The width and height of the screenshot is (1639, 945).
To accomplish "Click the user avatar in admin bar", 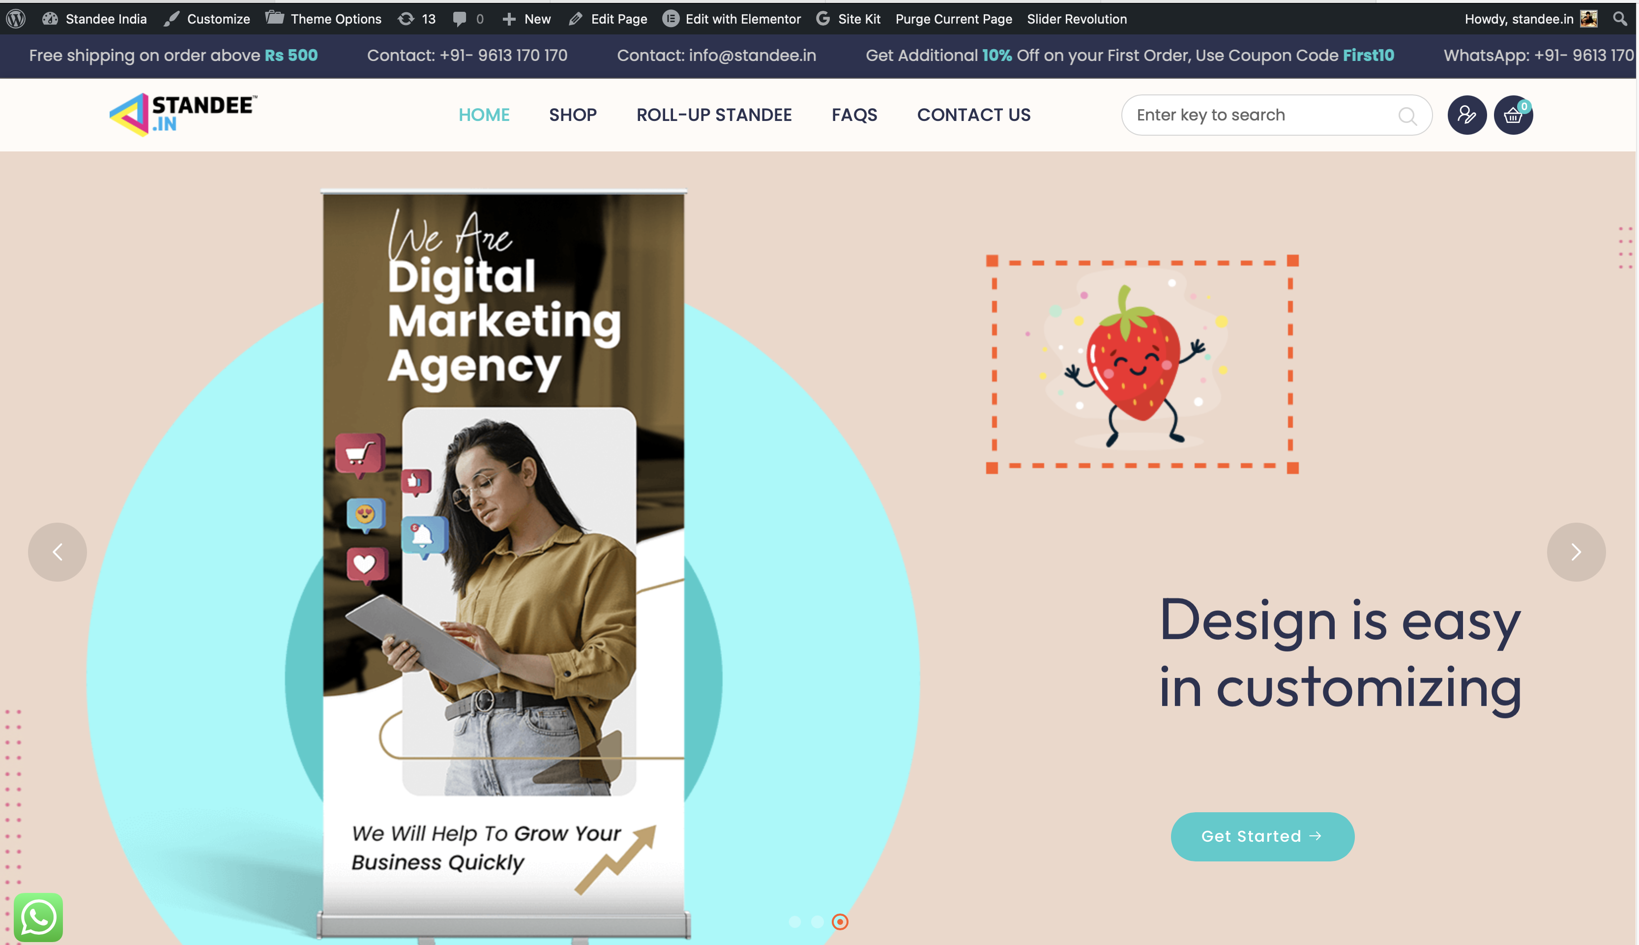I will click(1588, 19).
